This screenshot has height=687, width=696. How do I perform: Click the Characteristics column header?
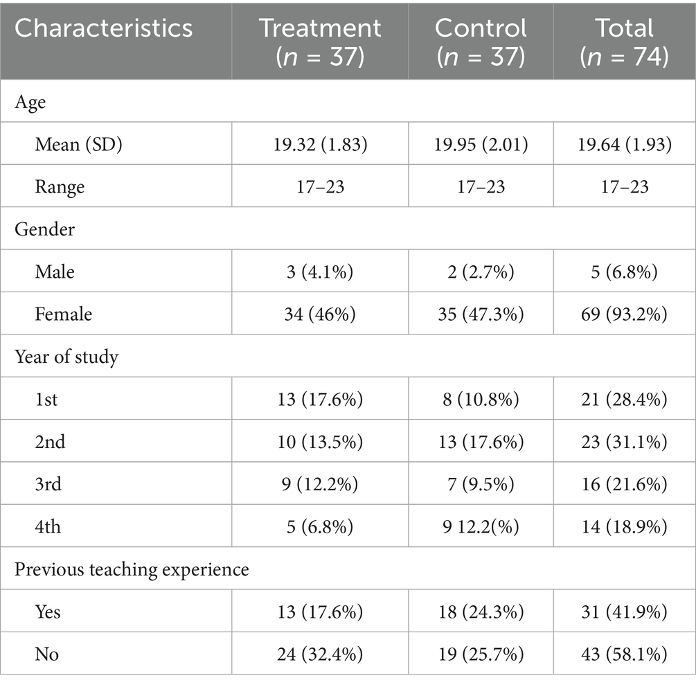coord(104,28)
